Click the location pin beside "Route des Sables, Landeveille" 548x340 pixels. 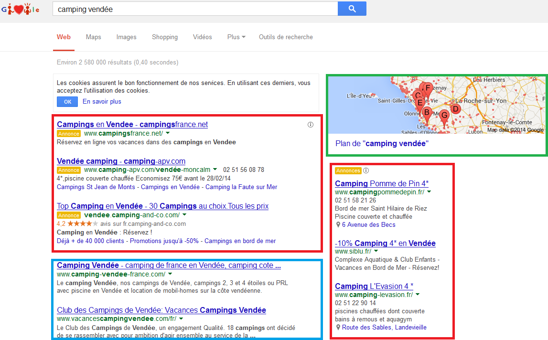[338, 327]
